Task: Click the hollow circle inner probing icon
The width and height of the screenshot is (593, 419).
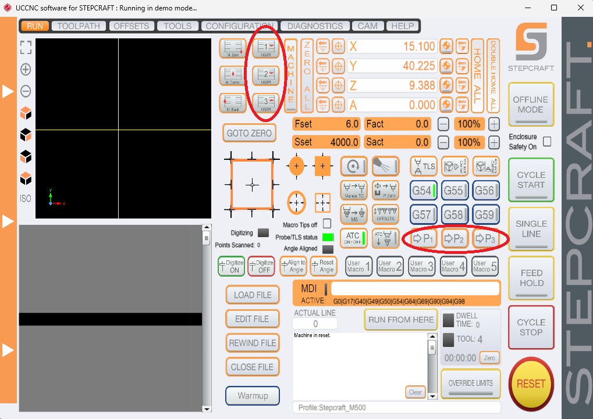Action: [x=297, y=203]
